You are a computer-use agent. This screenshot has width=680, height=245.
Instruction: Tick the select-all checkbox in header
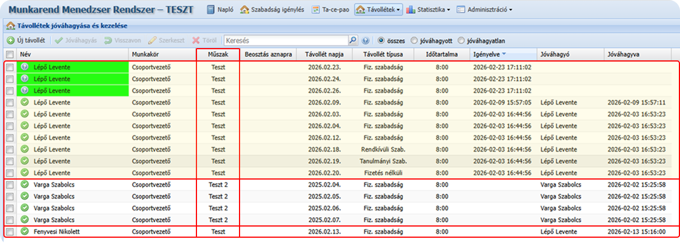coord(10,54)
